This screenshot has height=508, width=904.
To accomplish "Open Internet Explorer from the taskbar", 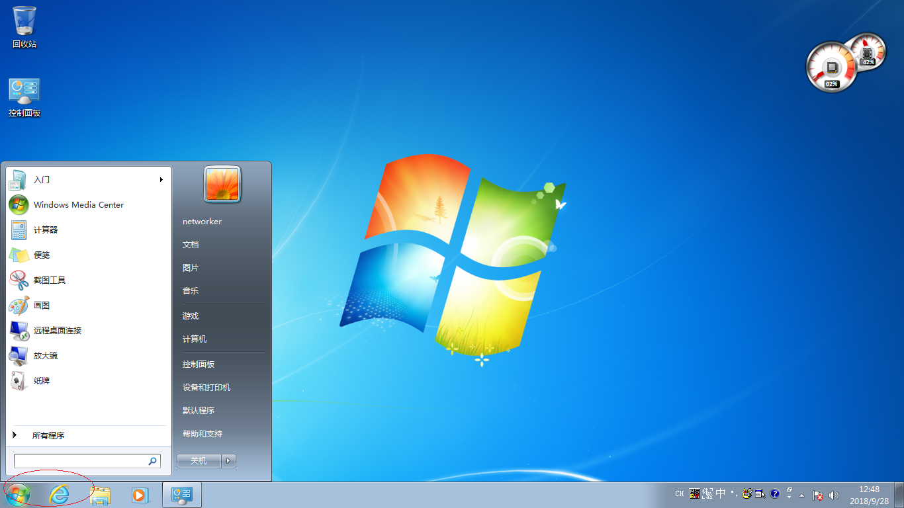I will tap(58, 494).
